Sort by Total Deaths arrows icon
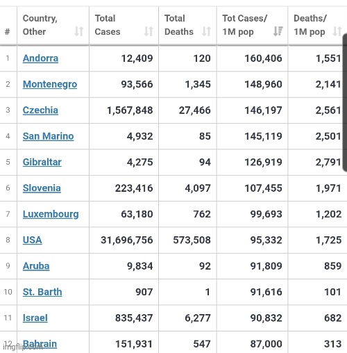Image resolution: width=347 pixels, height=353 pixels. [206, 31]
